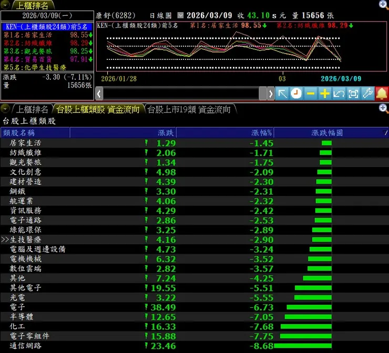
Task: Select the lower 上櫃排名 tab
Action: 32,109
